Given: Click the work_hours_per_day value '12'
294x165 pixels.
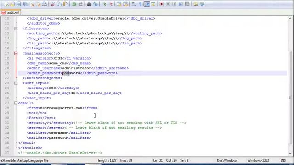Looking at the screenshot, I should click(73, 93).
